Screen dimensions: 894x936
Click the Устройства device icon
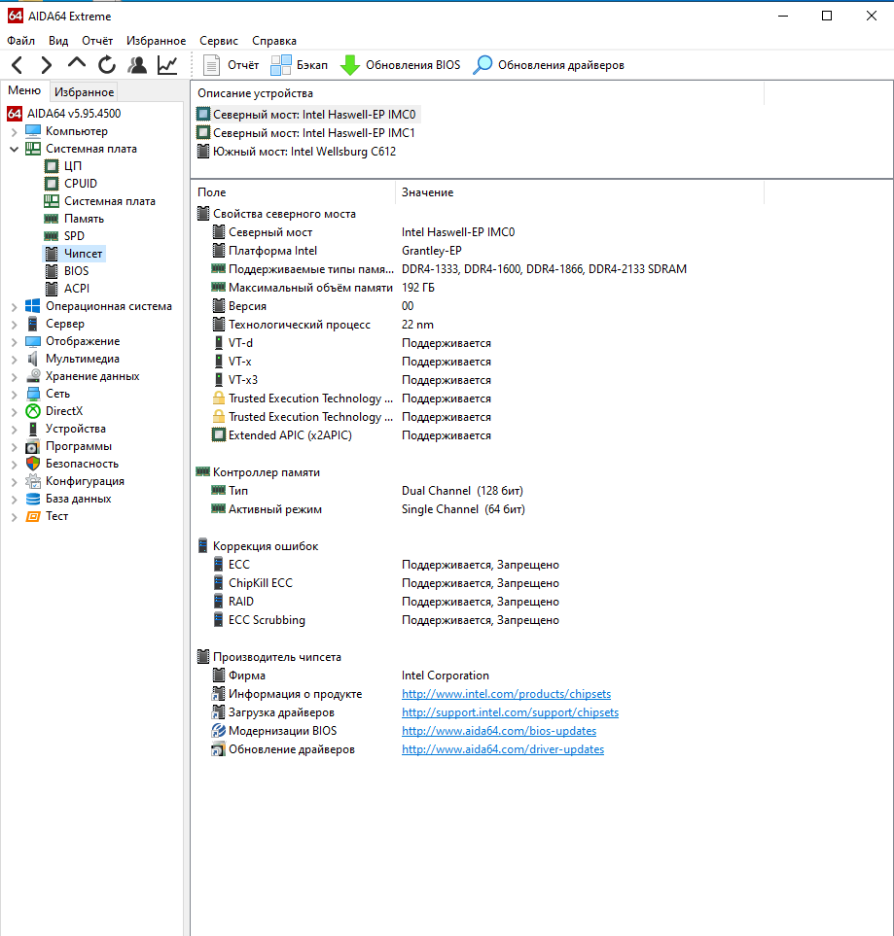pos(33,429)
